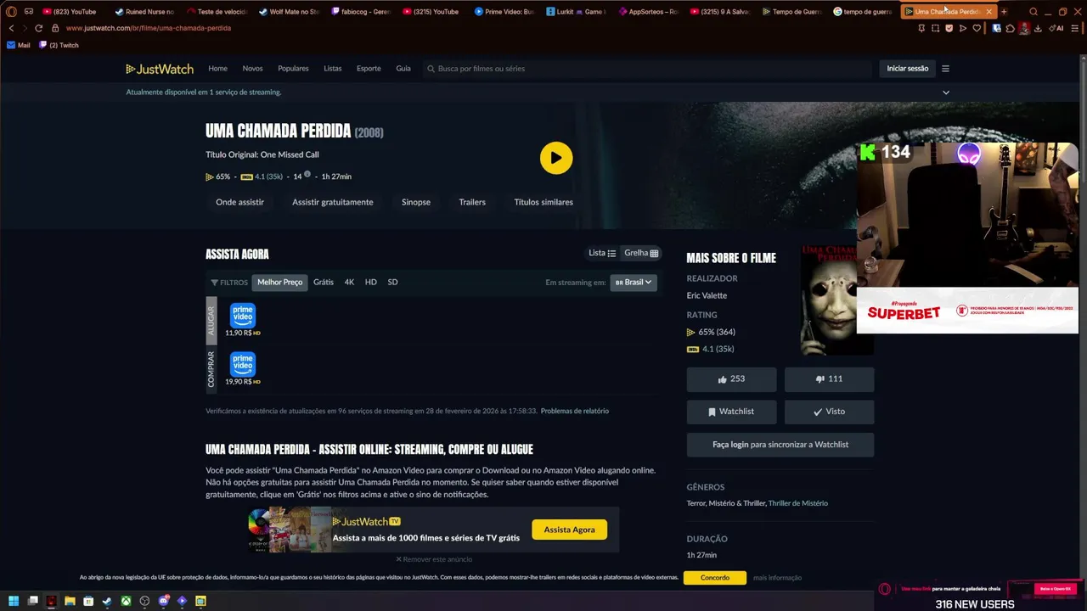Click the browser snapshot capture icon
The height and width of the screenshot is (611, 1087).
935,28
